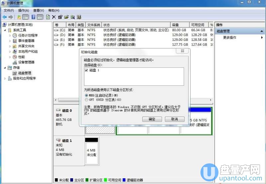The image size is (266, 184).
Task: Click the help question mark toolbar icon
Action: [x=34, y=17]
